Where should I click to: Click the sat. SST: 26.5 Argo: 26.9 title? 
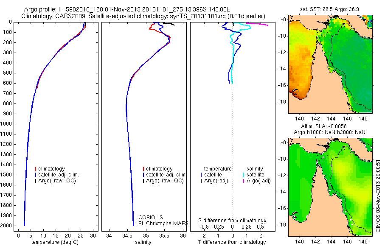(329, 9)
